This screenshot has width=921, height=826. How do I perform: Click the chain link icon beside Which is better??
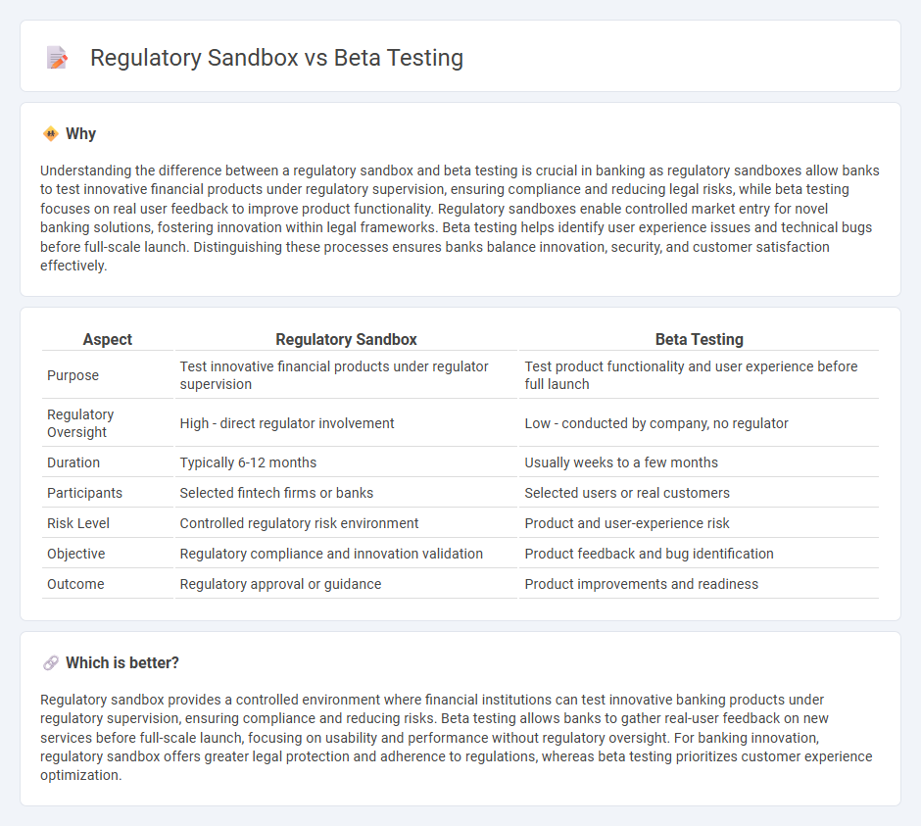pyautogui.click(x=51, y=662)
